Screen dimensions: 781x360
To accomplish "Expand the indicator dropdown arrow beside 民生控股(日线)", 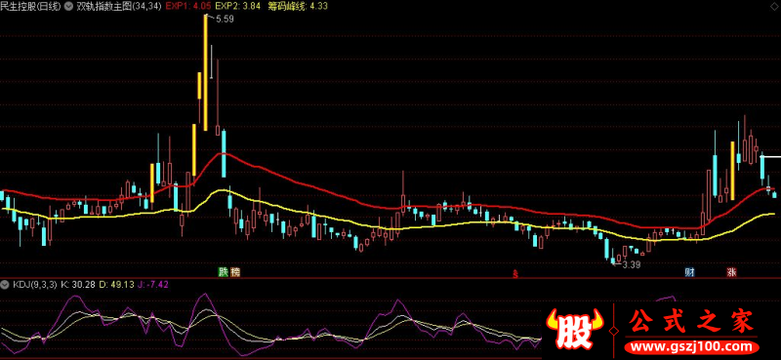I will pos(68,7).
